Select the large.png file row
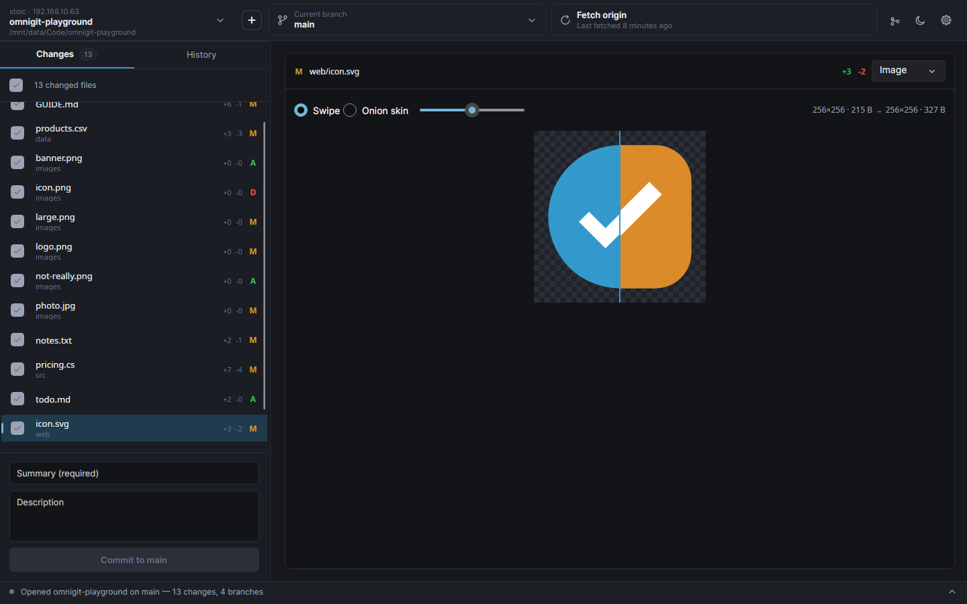The width and height of the screenshot is (967, 604). [134, 221]
